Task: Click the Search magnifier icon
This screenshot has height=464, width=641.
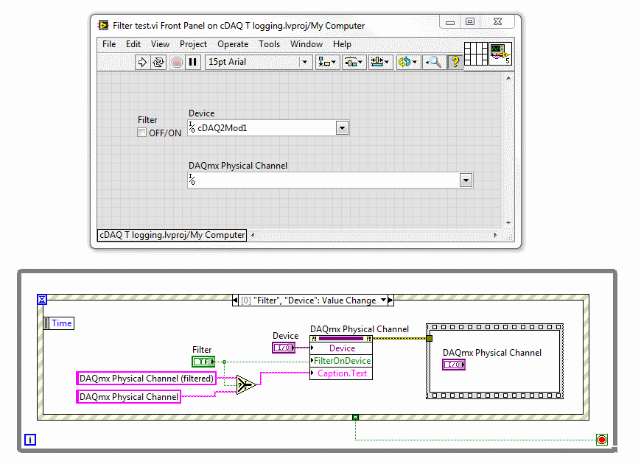Action: click(x=434, y=62)
